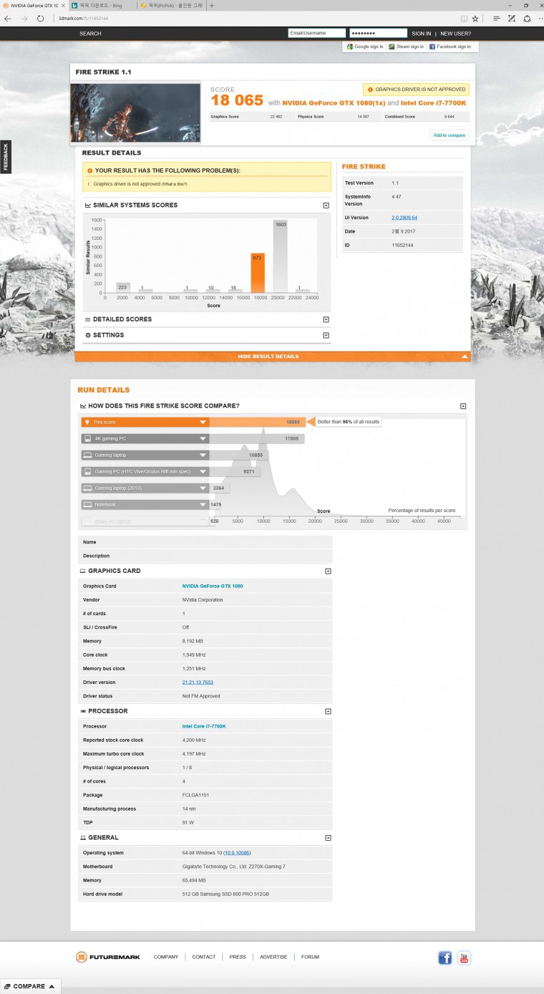Click NEW USER? in the header
544x994 pixels.
[x=455, y=33]
